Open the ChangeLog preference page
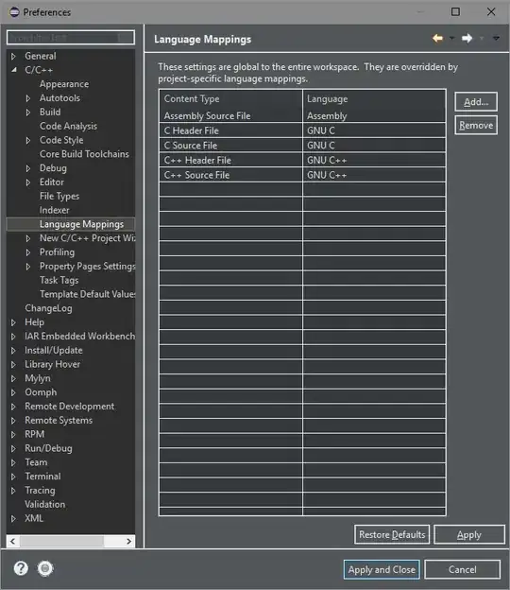The width and height of the screenshot is (510, 590). (48, 308)
